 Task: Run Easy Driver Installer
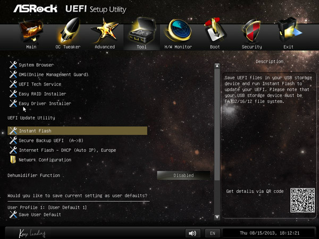[45, 104]
